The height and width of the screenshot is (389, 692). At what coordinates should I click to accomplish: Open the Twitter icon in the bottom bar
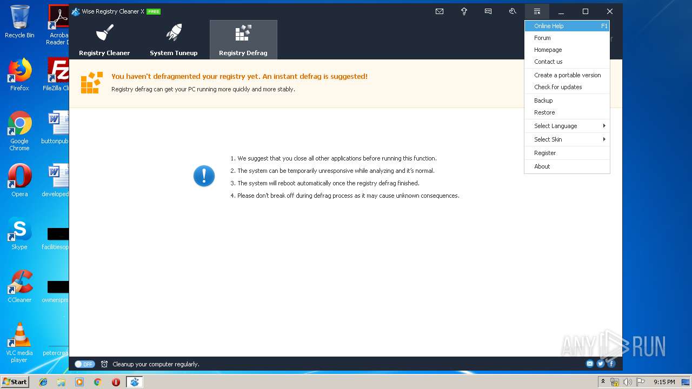click(x=601, y=364)
